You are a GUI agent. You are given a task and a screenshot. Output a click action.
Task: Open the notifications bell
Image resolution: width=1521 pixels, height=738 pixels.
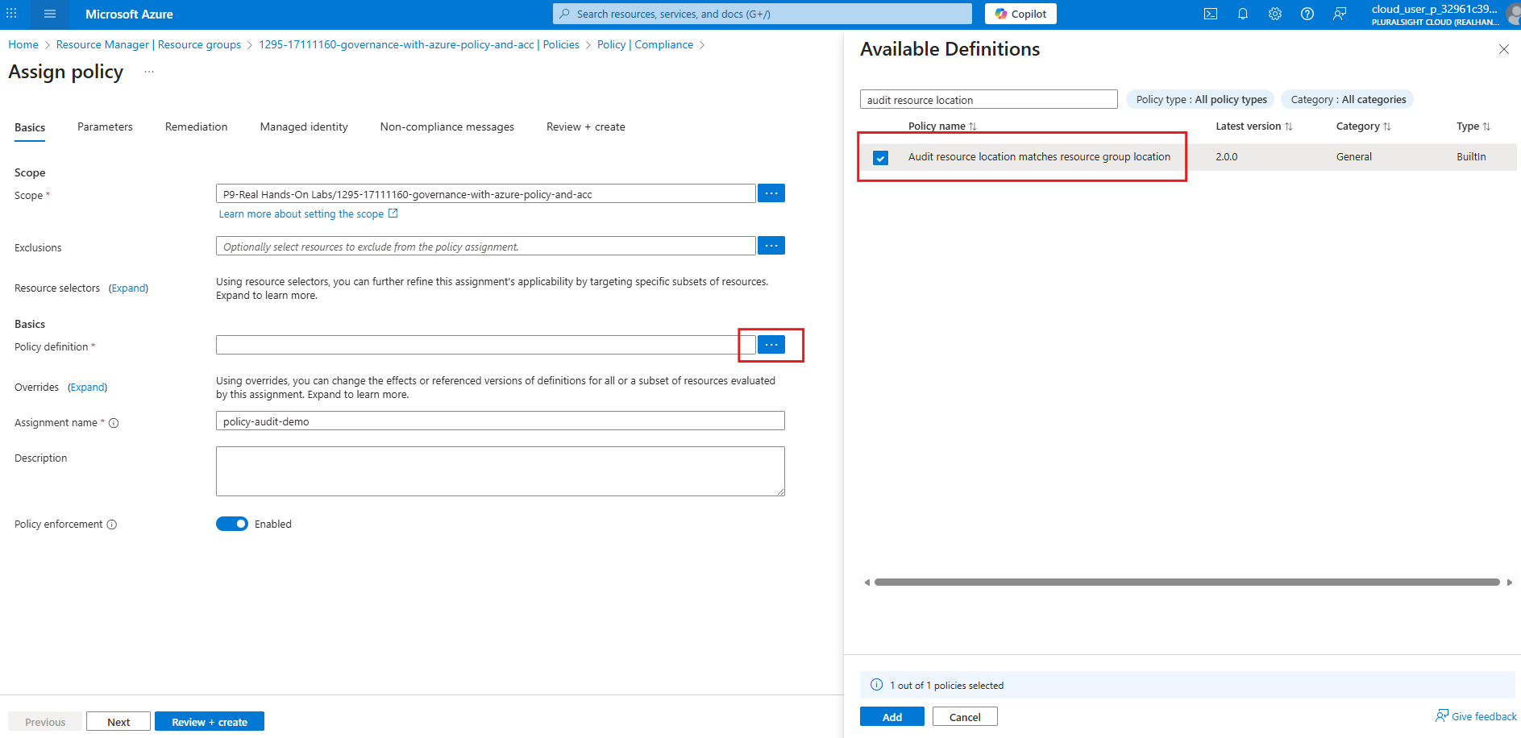pyautogui.click(x=1242, y=14)
